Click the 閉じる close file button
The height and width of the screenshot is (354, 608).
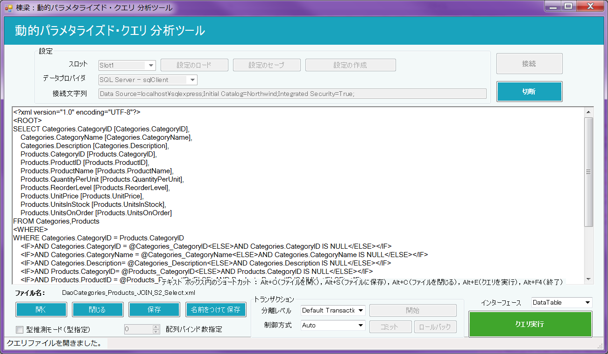pos(98,310)
